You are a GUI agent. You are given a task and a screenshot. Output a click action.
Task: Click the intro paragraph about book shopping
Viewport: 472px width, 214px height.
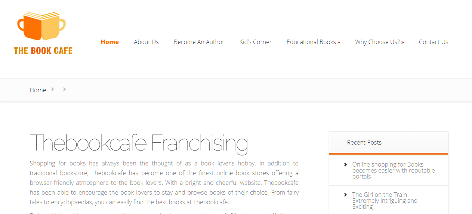point(164,183)
